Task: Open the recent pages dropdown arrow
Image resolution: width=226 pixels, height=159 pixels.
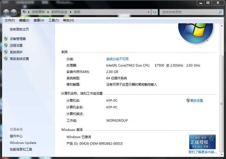Action: (19, 12)
